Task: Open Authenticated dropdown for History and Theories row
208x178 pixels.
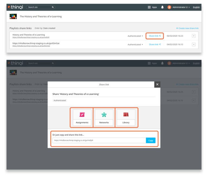Action: 135,36
